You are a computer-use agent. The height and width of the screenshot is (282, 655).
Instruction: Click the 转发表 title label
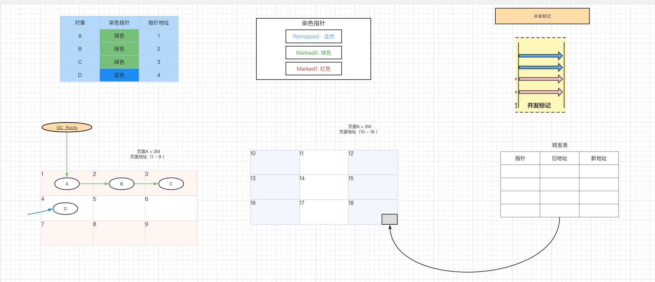tap(560, 145)
